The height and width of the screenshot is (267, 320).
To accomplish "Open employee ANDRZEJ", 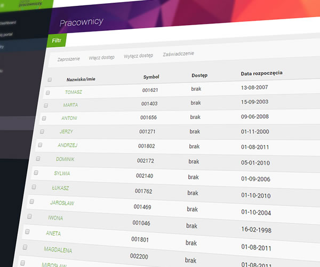I will click(x=68, y=145).
